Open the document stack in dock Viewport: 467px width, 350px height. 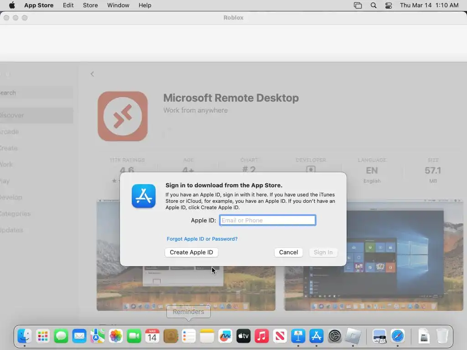424,337
